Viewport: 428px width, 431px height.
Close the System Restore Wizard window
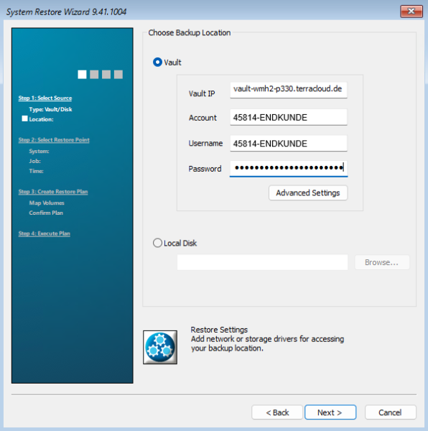pos(411,11)
